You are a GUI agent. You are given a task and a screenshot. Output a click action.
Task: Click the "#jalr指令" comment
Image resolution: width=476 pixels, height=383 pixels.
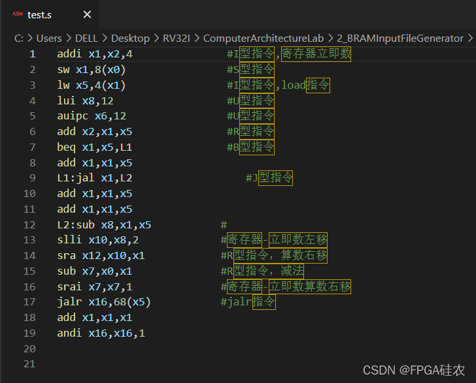[x=248, y=302]
